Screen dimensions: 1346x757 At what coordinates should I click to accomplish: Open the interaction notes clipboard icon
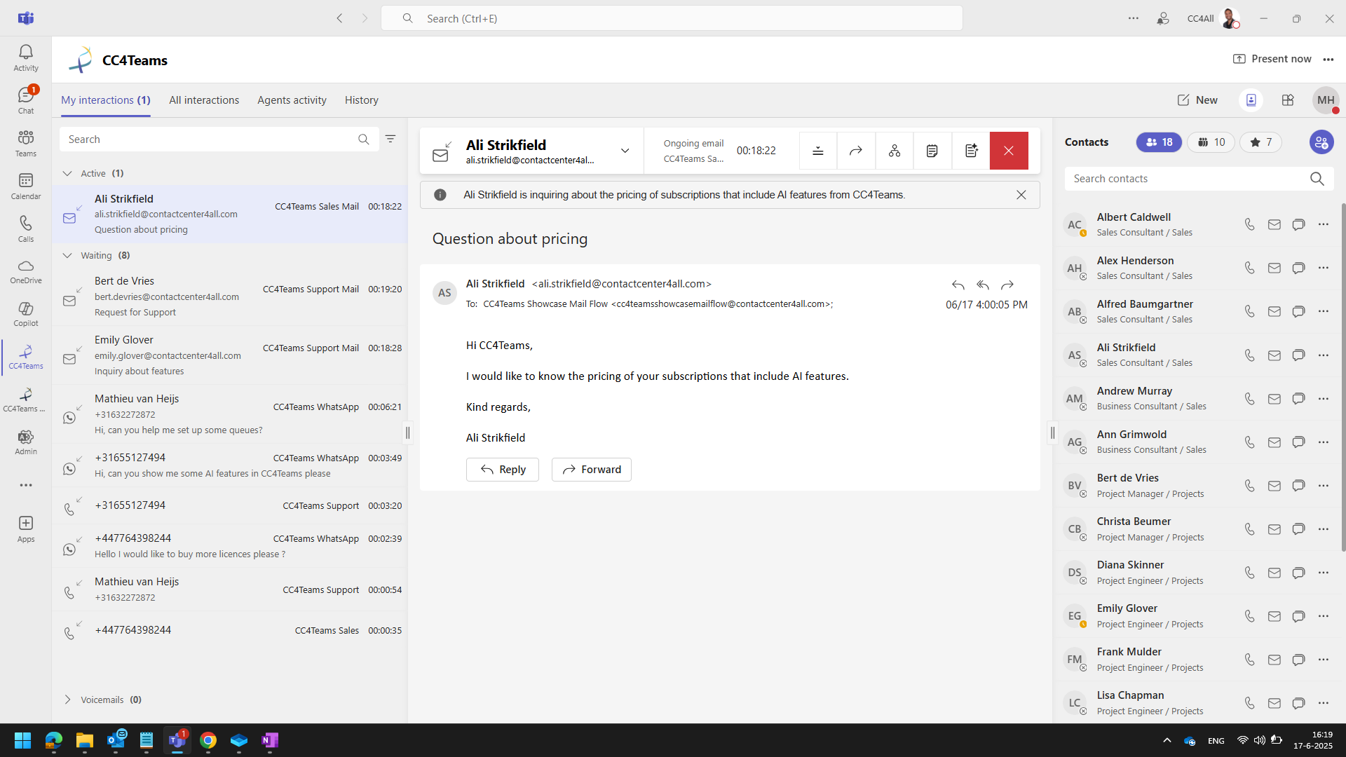932,150
